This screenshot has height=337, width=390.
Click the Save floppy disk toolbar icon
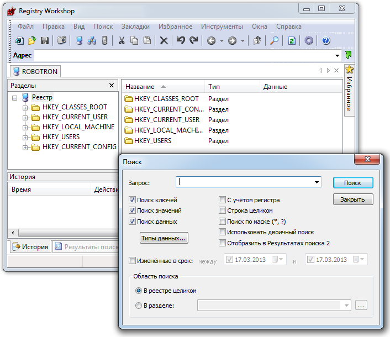pos(45,40)
